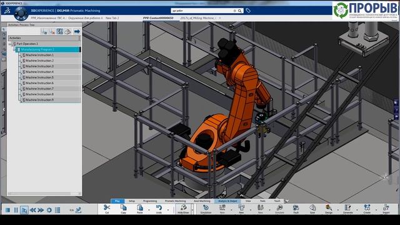400x225 pixels.
Task: Click first icon in Activities Process Tree toolbar
Action: [x=44, y=31]
